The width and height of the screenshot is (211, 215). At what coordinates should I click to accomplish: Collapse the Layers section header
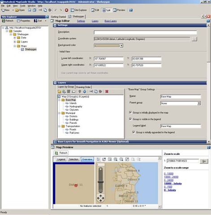coord(55,82)
